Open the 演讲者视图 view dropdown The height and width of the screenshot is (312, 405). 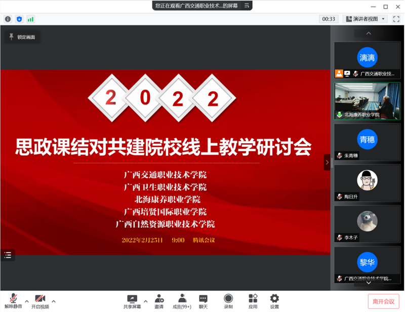click(x=365, y=19)
